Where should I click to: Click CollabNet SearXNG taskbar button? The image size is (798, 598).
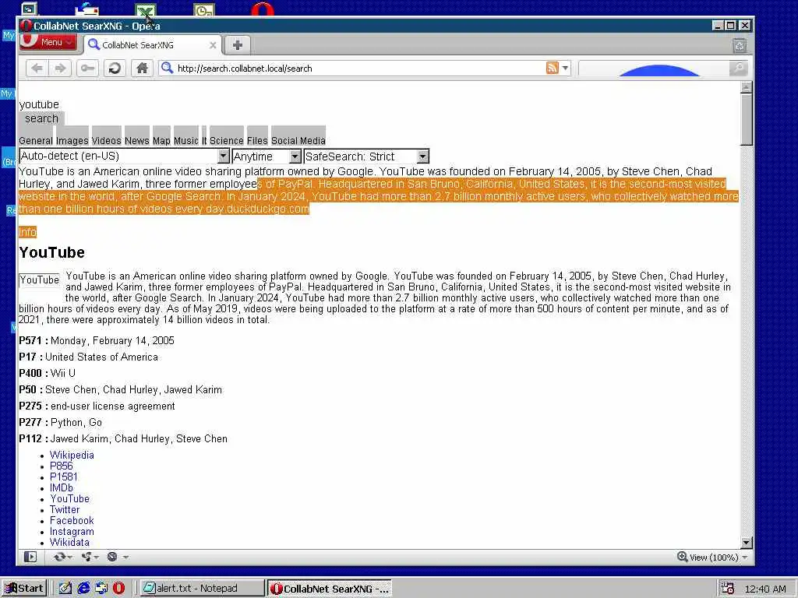coord(330,589)
